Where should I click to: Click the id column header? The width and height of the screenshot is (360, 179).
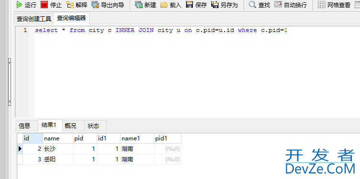point(33,138)
